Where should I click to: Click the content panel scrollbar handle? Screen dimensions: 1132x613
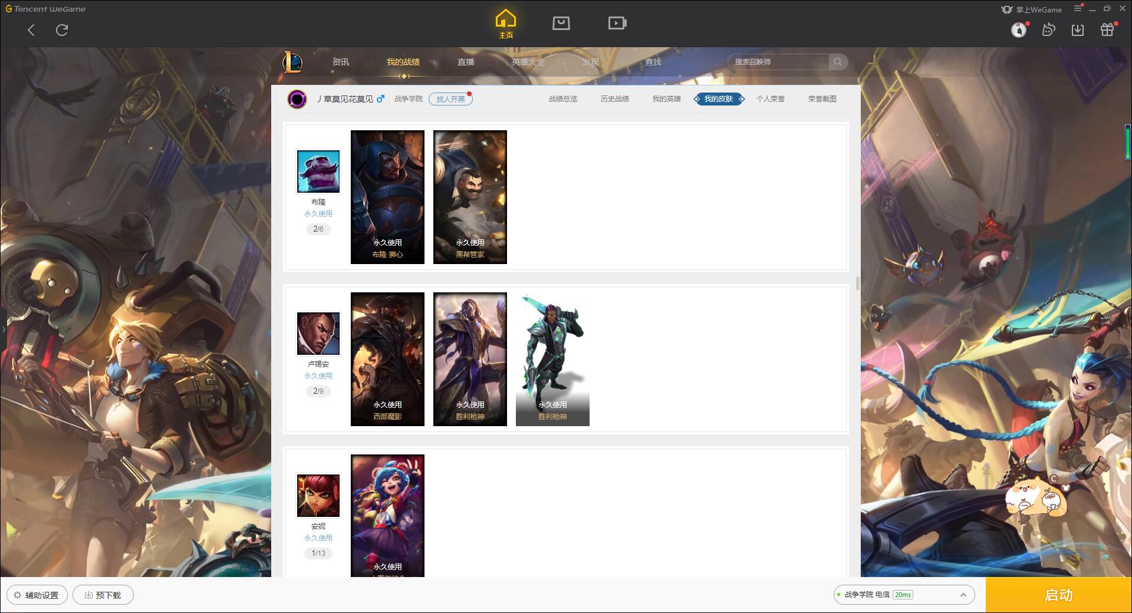point(857,284)
